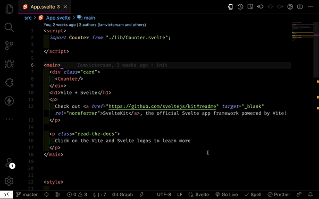This screenshot has width=319, height=199.
Task: Click the editor vertical scrollbar
Action: pyautogui.click(x=316, y=49)
